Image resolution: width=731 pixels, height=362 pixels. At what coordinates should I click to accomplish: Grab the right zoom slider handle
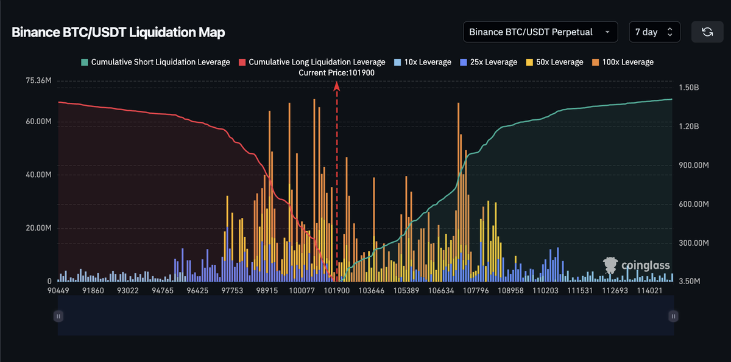point(673,316)
